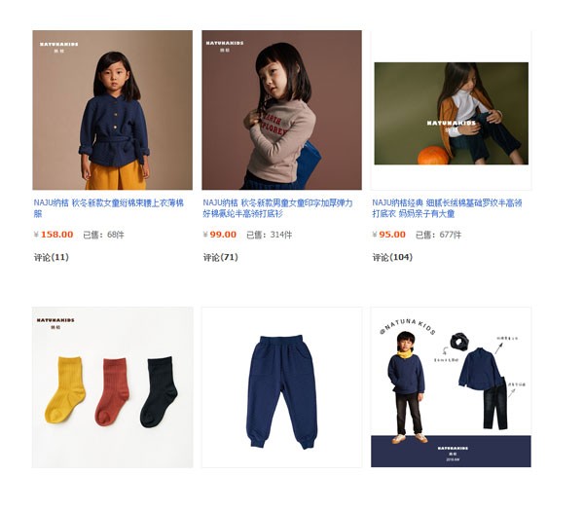This screenshot has width=584, height=511.
Task: Click the ¥158.00 price
Action: 54,235
